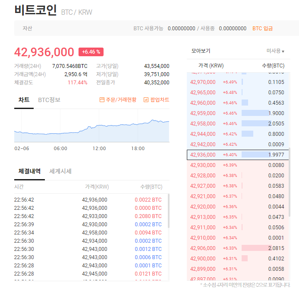Select order book row 42,958,000
Viewport: 299px width, 292px height.
[237, 124]
